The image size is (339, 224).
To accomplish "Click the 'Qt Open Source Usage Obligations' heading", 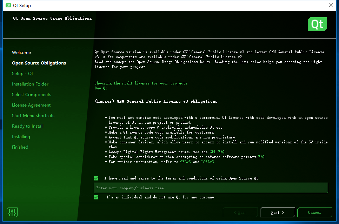I will (53, 18).
